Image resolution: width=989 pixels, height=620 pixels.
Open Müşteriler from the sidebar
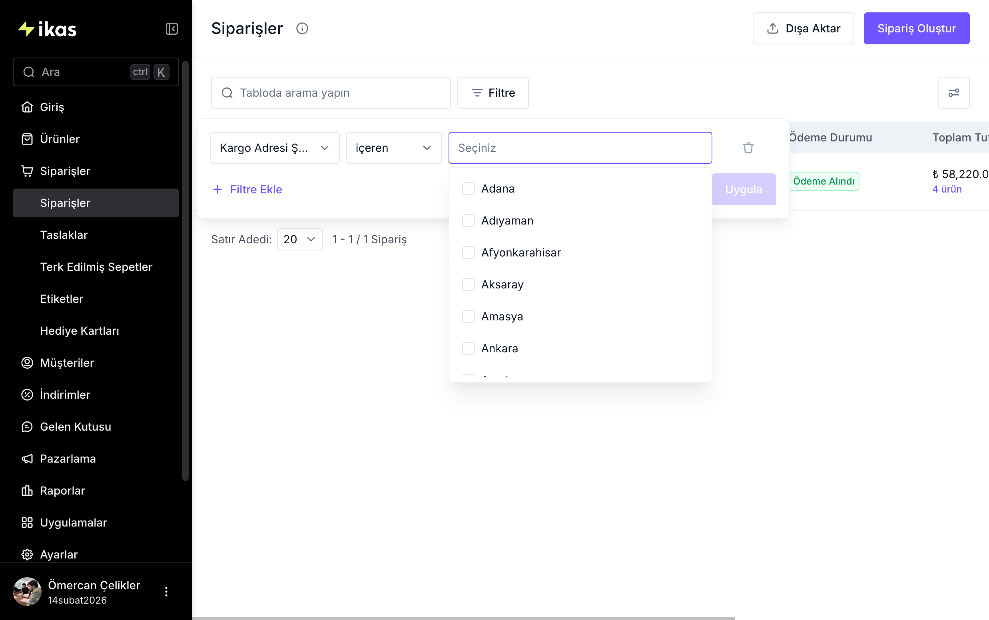click(x=67, y=362)
